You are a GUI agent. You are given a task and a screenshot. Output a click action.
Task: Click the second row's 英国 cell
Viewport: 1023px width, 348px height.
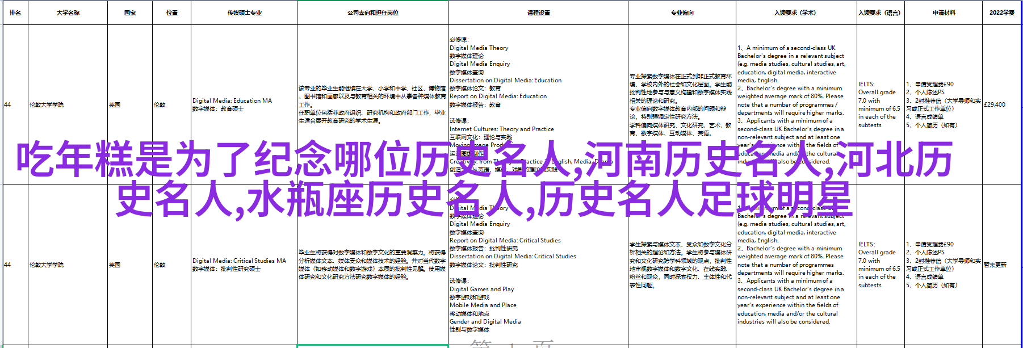[x=130, y=265]
